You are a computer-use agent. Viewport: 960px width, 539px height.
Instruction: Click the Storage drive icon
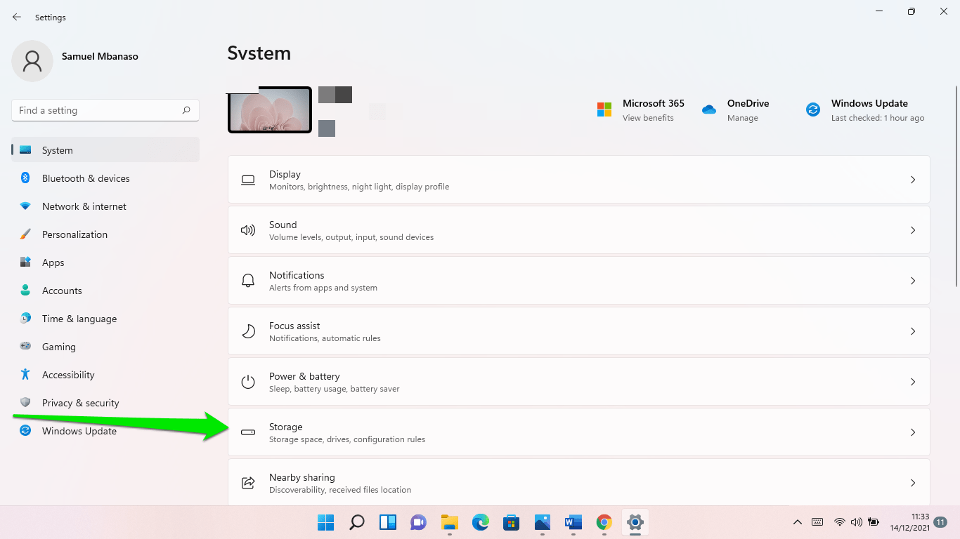tap(248, 432)
